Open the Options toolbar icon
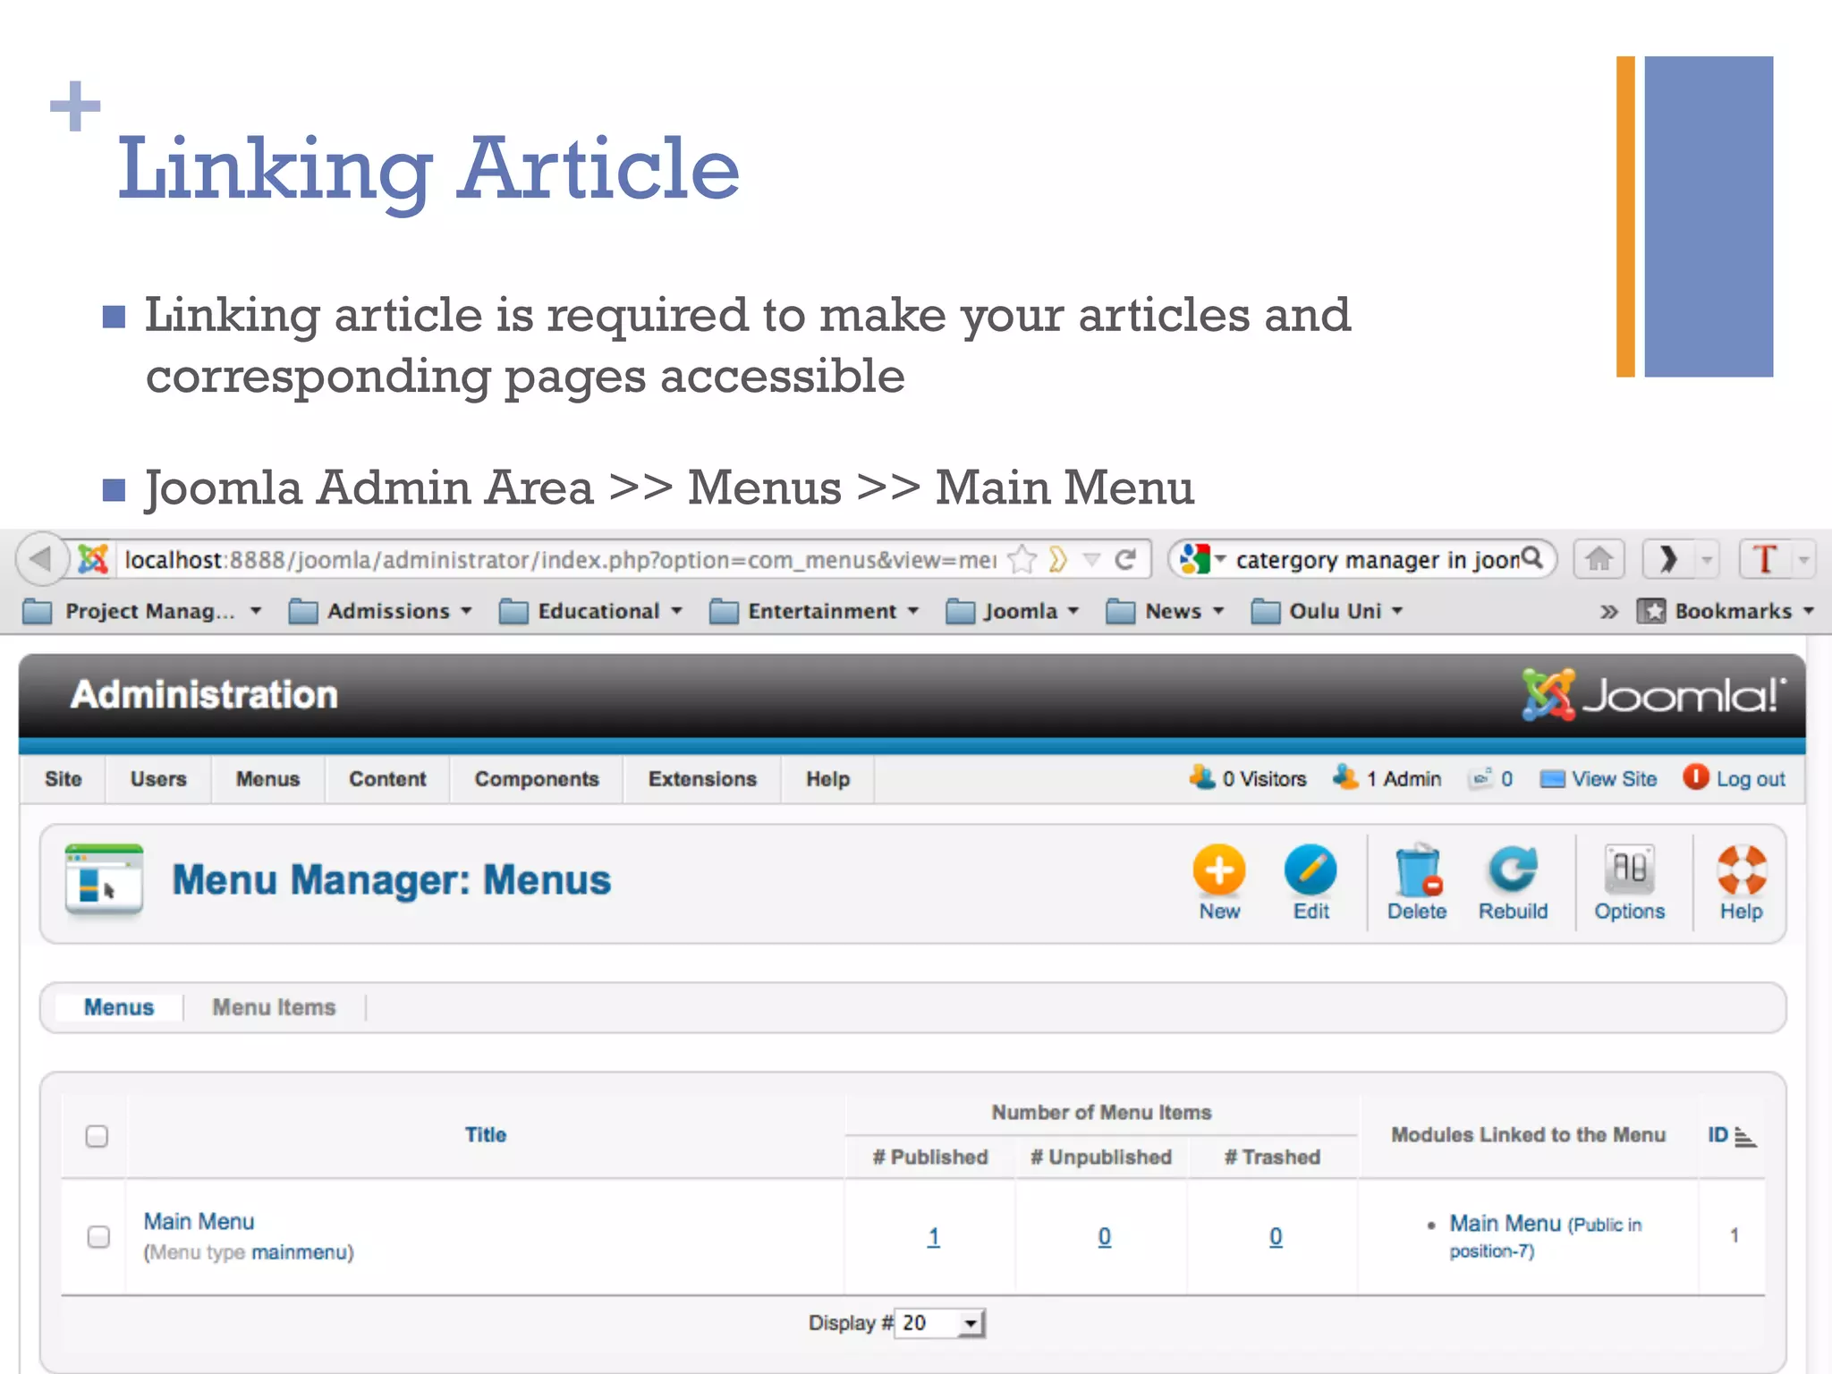The image size is (1832, 1374). coord(1629,869)
